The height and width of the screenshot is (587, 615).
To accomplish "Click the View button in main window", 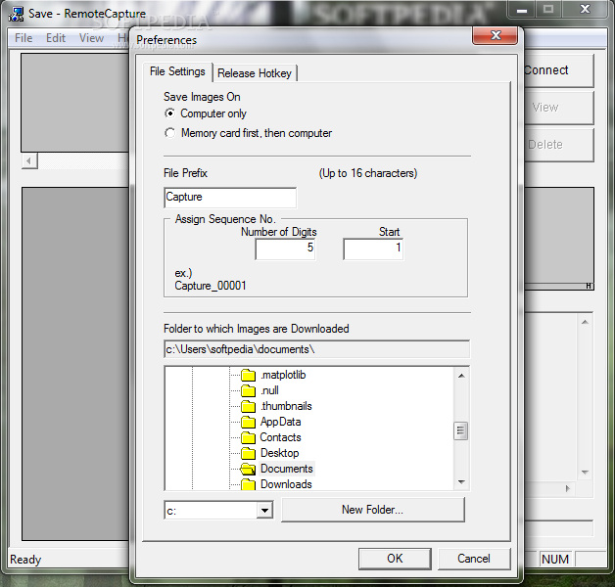I will [x=558, y=108].
